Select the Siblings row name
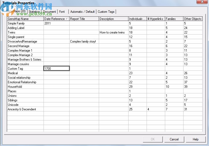 [x=12, y=100]
